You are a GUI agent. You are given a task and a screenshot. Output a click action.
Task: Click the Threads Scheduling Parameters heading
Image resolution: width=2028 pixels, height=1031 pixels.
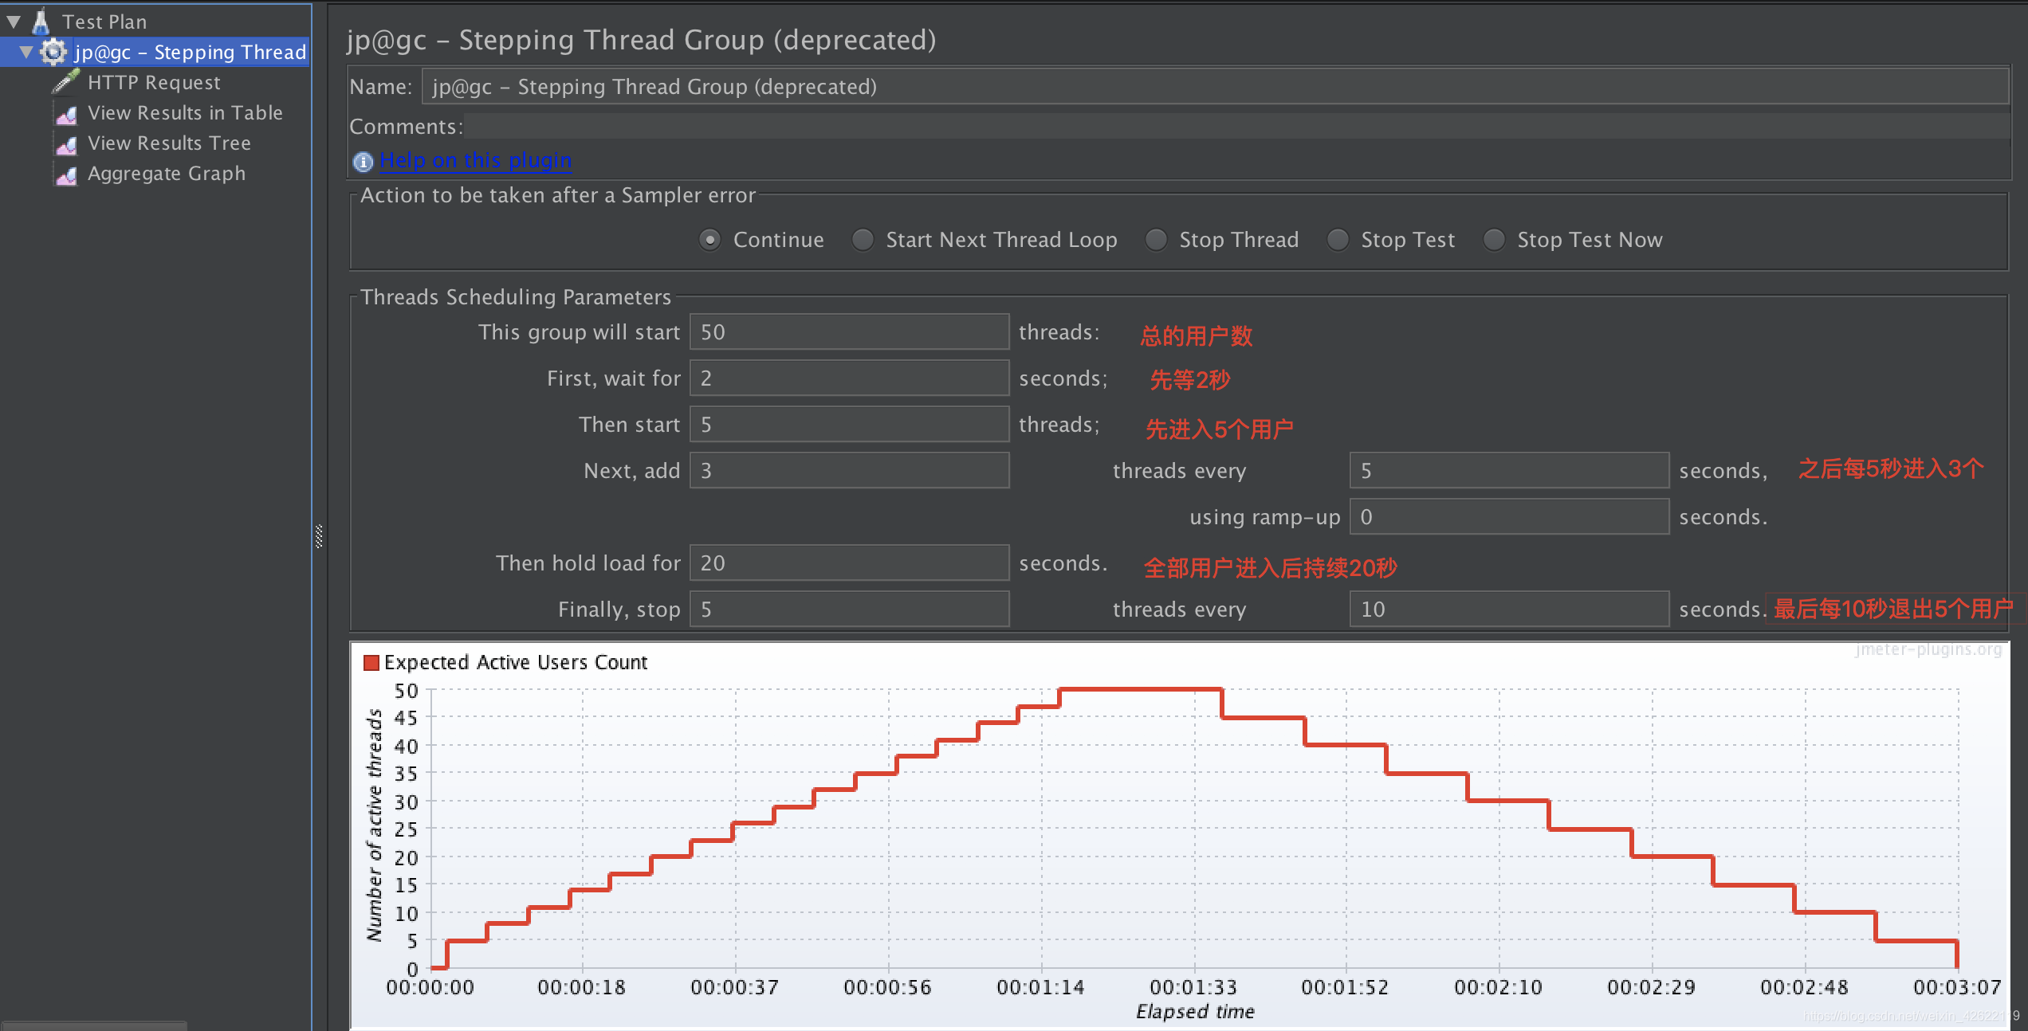516,297
